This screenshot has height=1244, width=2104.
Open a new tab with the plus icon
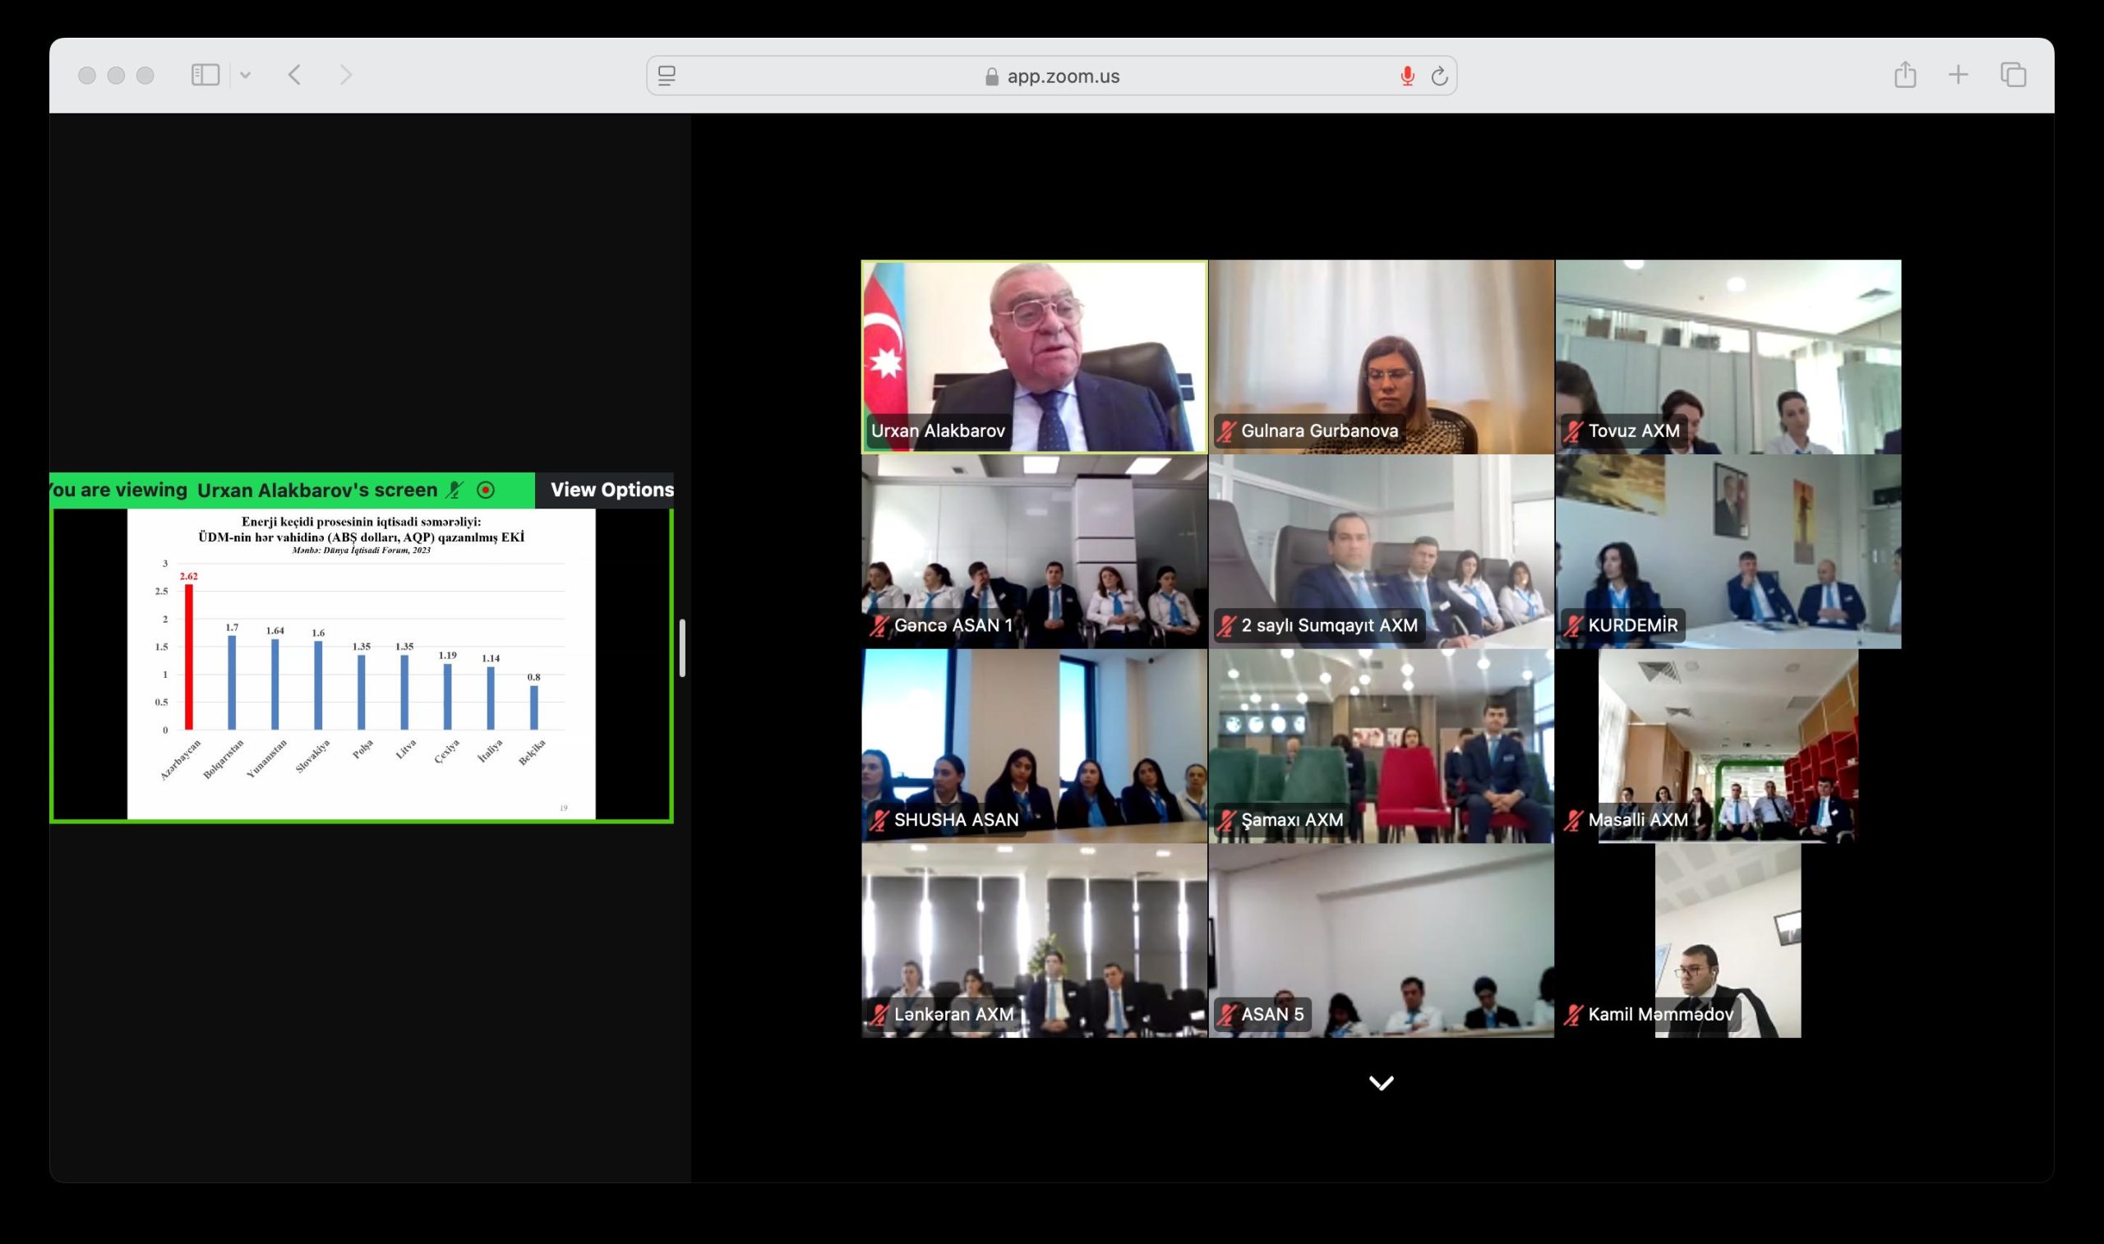tap(1959, 75)
